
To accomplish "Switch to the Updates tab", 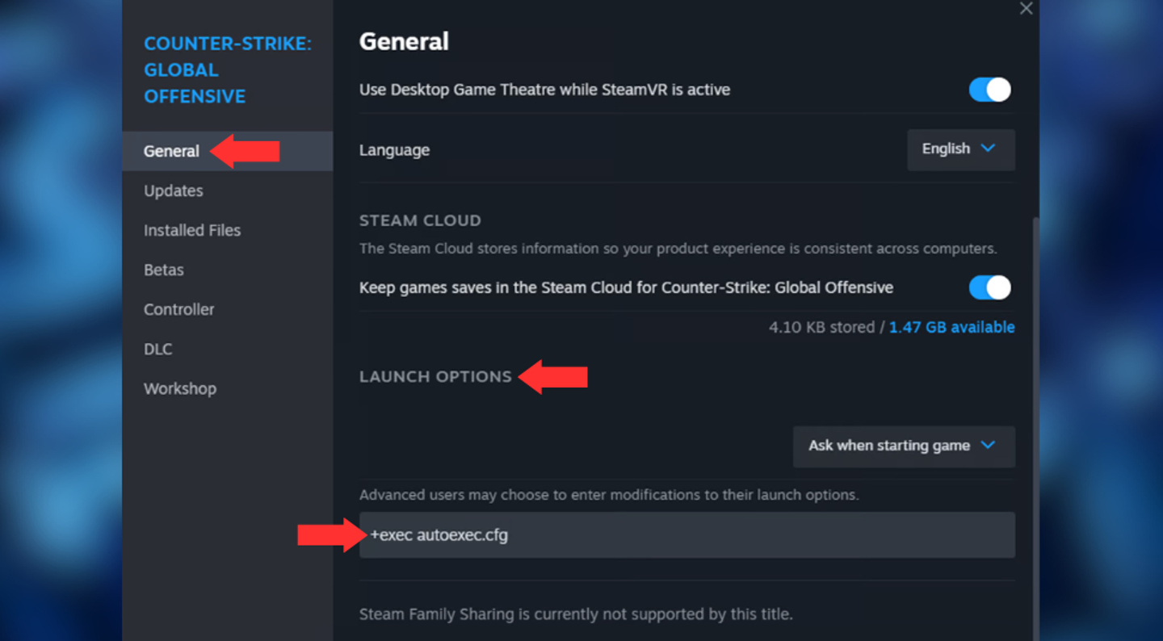I will [x=173, y=191].
